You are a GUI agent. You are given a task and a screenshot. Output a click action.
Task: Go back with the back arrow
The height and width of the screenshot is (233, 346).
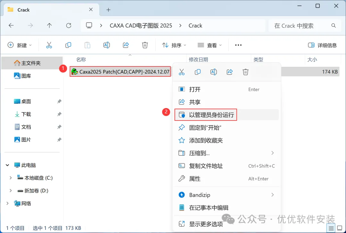click(x=11, y=26)
